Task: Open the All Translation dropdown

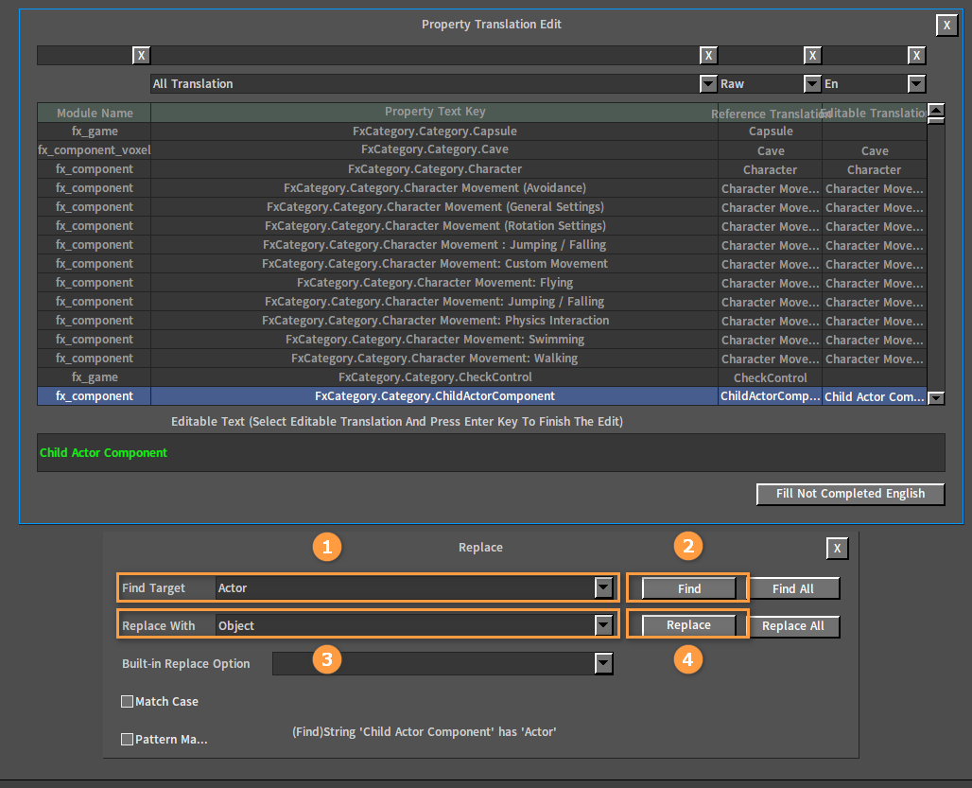Action: (x=708, y=83)
